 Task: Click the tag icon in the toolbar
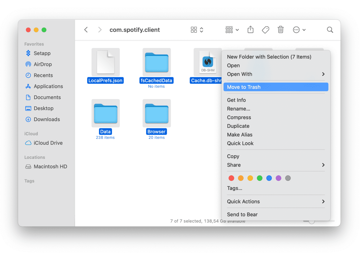click(x=265, y=30)
